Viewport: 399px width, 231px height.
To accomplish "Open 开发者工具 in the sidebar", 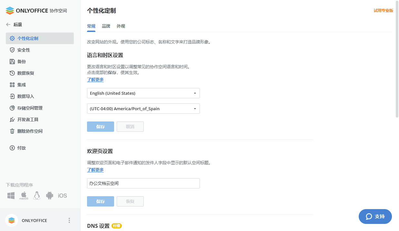I will click(40, 120).
